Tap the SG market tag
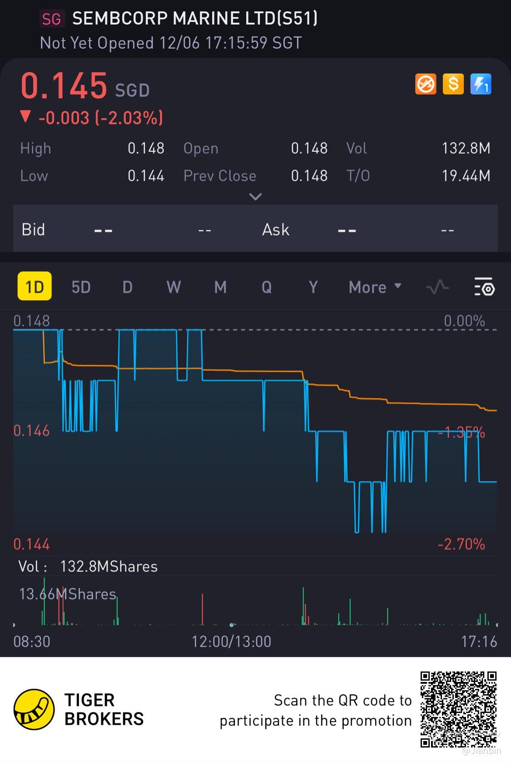 pos(51,19)
